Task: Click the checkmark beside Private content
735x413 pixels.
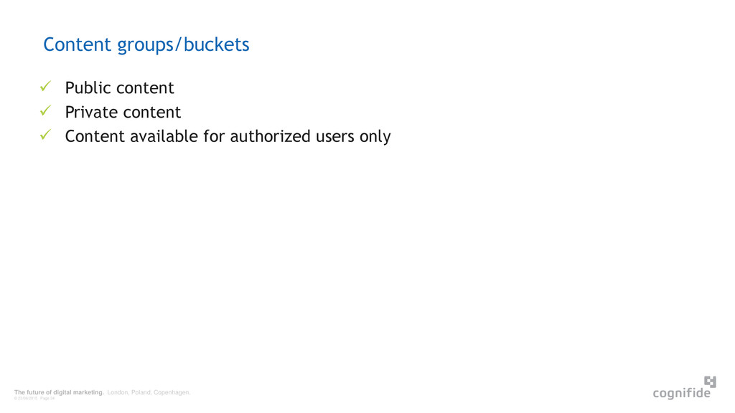Action: [x=45, y=110]
